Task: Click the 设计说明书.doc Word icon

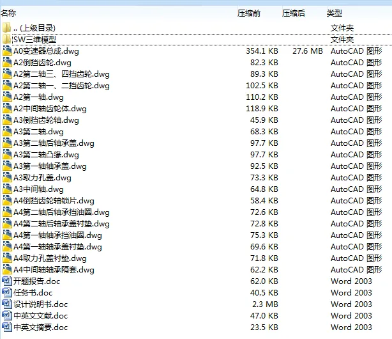Action: tap(7, 304)
